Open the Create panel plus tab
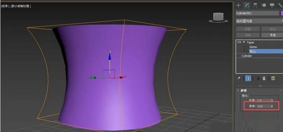This screenshot has width=283, height=132. (238, 5)
